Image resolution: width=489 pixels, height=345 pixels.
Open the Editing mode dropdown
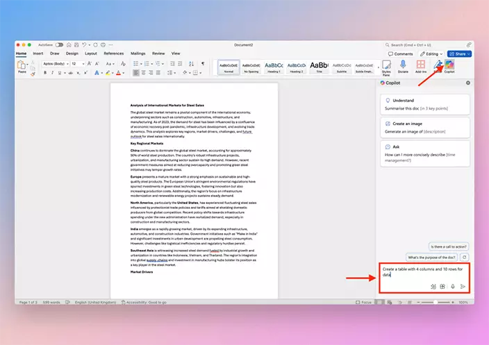coord(431,53)
